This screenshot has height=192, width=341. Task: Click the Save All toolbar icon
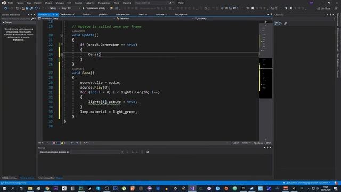coord(31,9)
